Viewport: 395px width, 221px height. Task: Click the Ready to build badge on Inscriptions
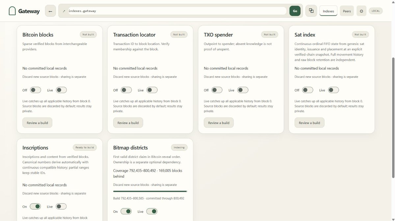tap(85, 147)
